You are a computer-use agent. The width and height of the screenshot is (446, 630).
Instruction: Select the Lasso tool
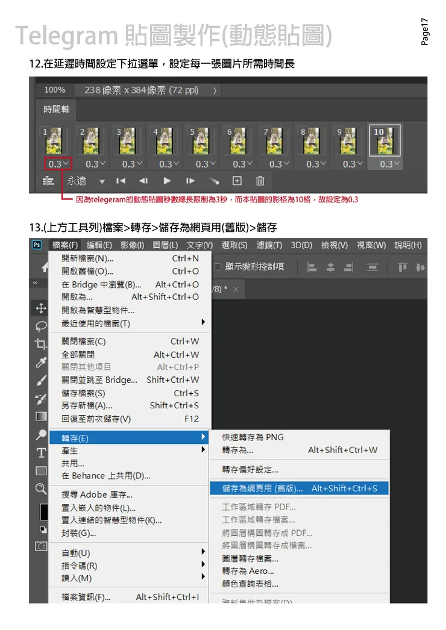40,326
